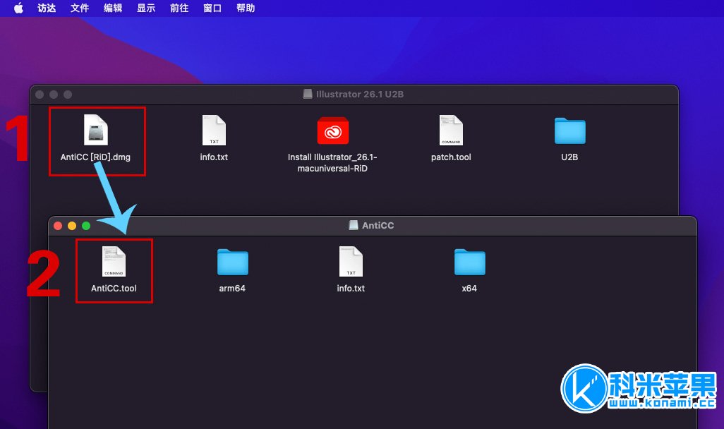Screen dimensions: 724x429
Task: Select the info.txt file icon in Illustrator 26.1 U2B window
Action: (214, 131)
